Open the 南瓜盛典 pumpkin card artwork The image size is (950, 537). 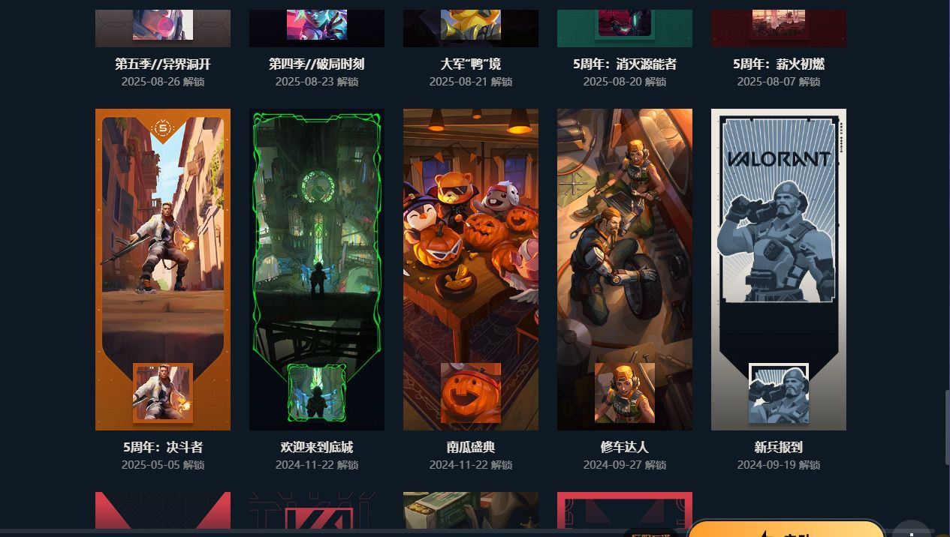tap(471, 269)
